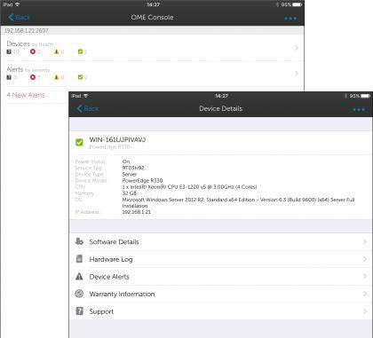Go Back from OME Console

click(20, 17)
